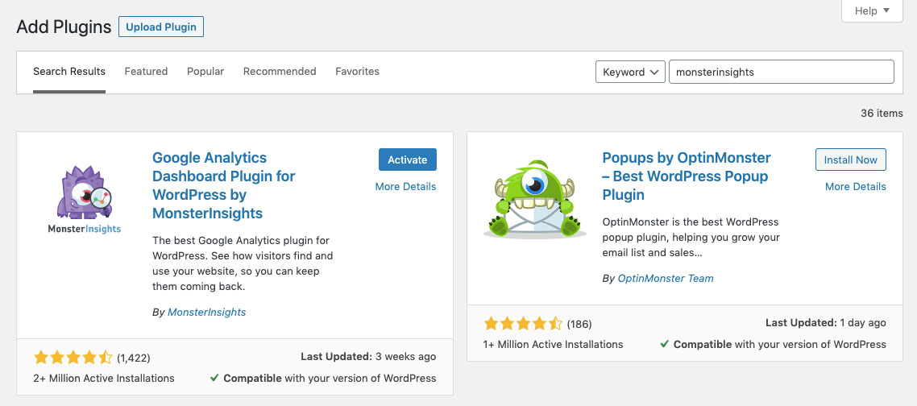Viewport: 917px width, 406px height.
Task: Switch to the Featured tab
Action: coord(146,72)
